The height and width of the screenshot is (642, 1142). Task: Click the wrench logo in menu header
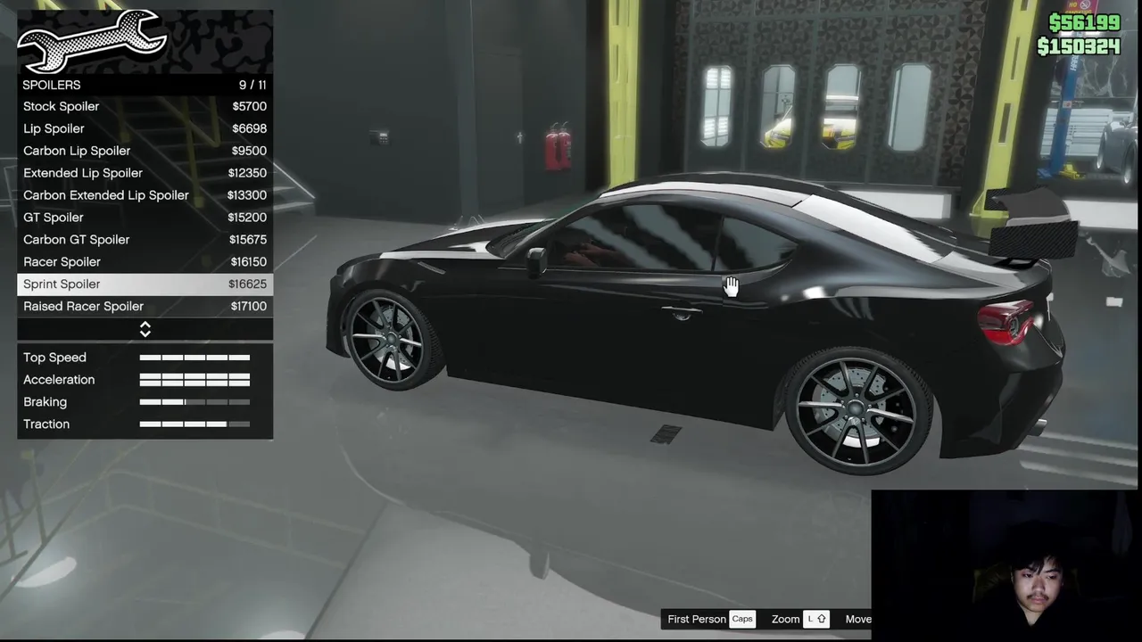click(91, 41)
